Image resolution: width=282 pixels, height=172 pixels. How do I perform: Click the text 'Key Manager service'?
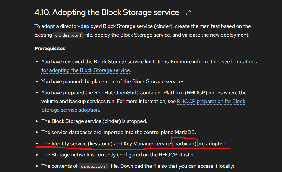147,144
